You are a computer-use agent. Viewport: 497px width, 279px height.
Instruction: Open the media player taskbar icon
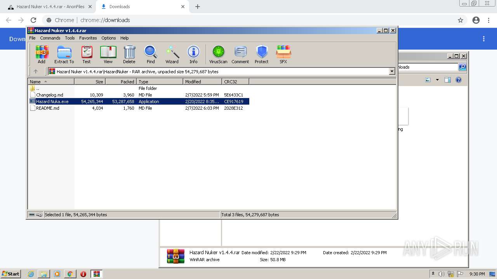[57, 274]
